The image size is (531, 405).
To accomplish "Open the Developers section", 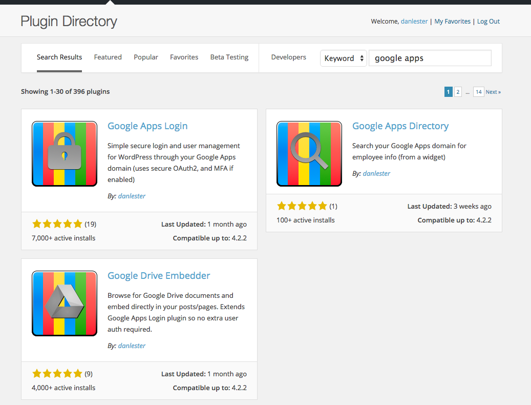I will click(288, 57).
